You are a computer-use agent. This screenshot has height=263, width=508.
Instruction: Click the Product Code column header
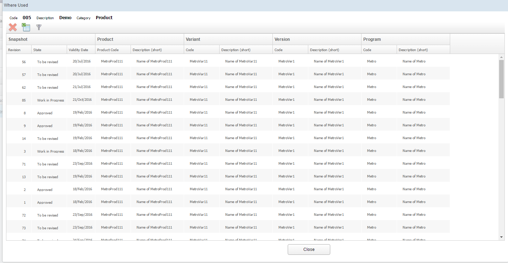[x=108, y=50]
